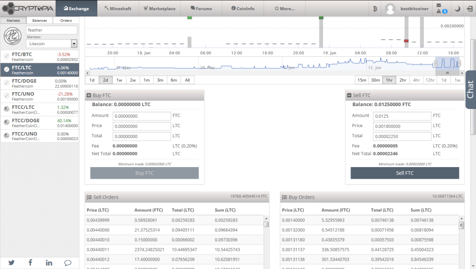476x269 pixels.
Task: Click the FTC/BTC market icon
Action: 7,56
